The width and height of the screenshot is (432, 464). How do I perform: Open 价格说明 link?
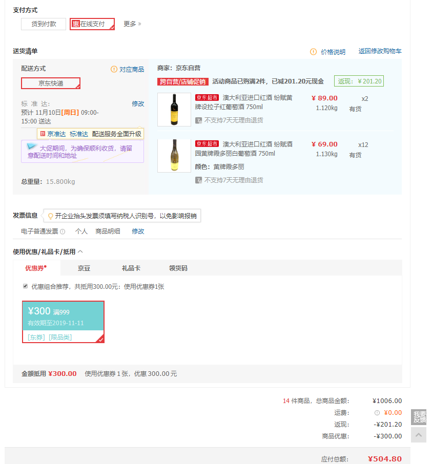[x=333, y=52]
